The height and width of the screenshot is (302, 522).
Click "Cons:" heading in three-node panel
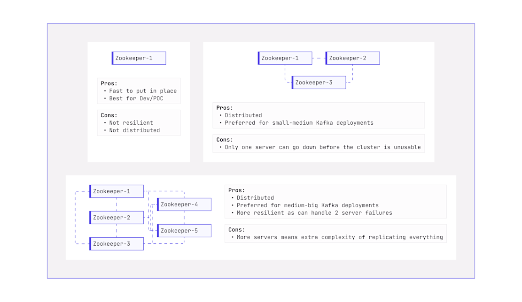click(x=225, y=140)
